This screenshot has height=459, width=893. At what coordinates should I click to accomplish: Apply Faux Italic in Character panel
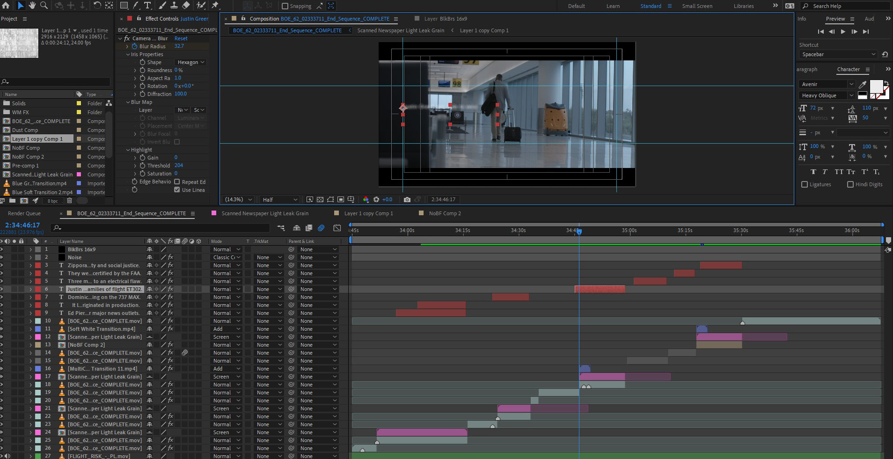point(825,172)
